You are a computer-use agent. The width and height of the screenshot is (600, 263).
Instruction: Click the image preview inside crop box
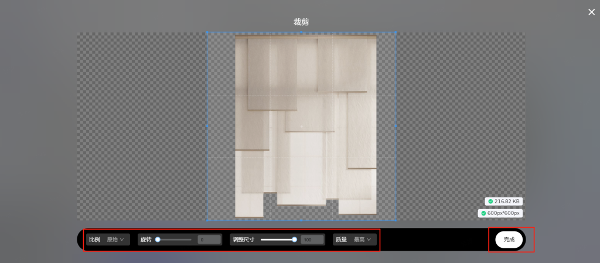click(x=306, y=126)
